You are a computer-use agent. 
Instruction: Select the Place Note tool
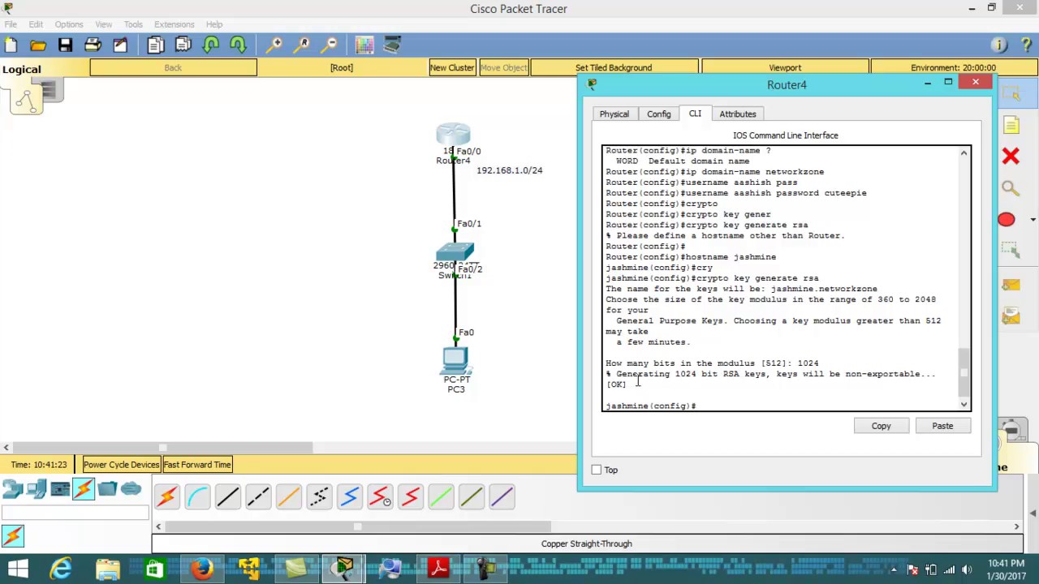1011,125
